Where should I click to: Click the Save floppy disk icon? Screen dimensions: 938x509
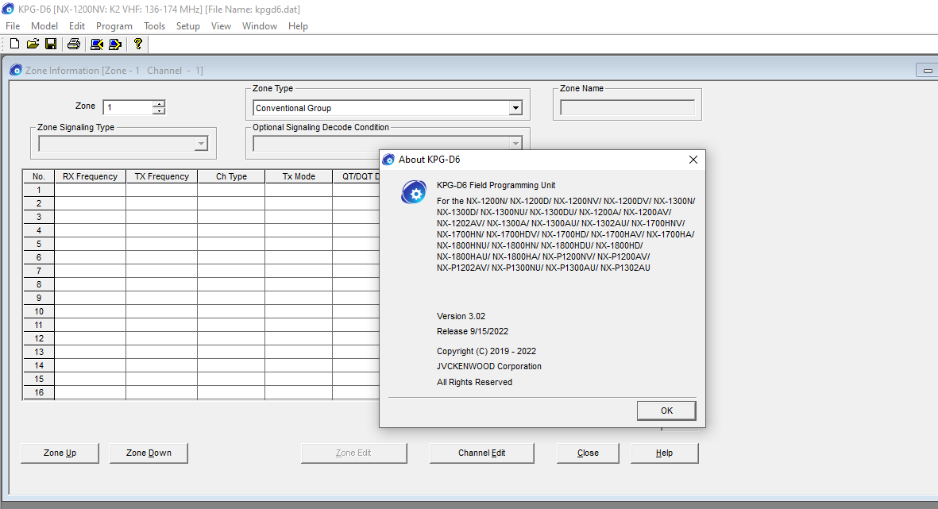(x=51, y=44)
